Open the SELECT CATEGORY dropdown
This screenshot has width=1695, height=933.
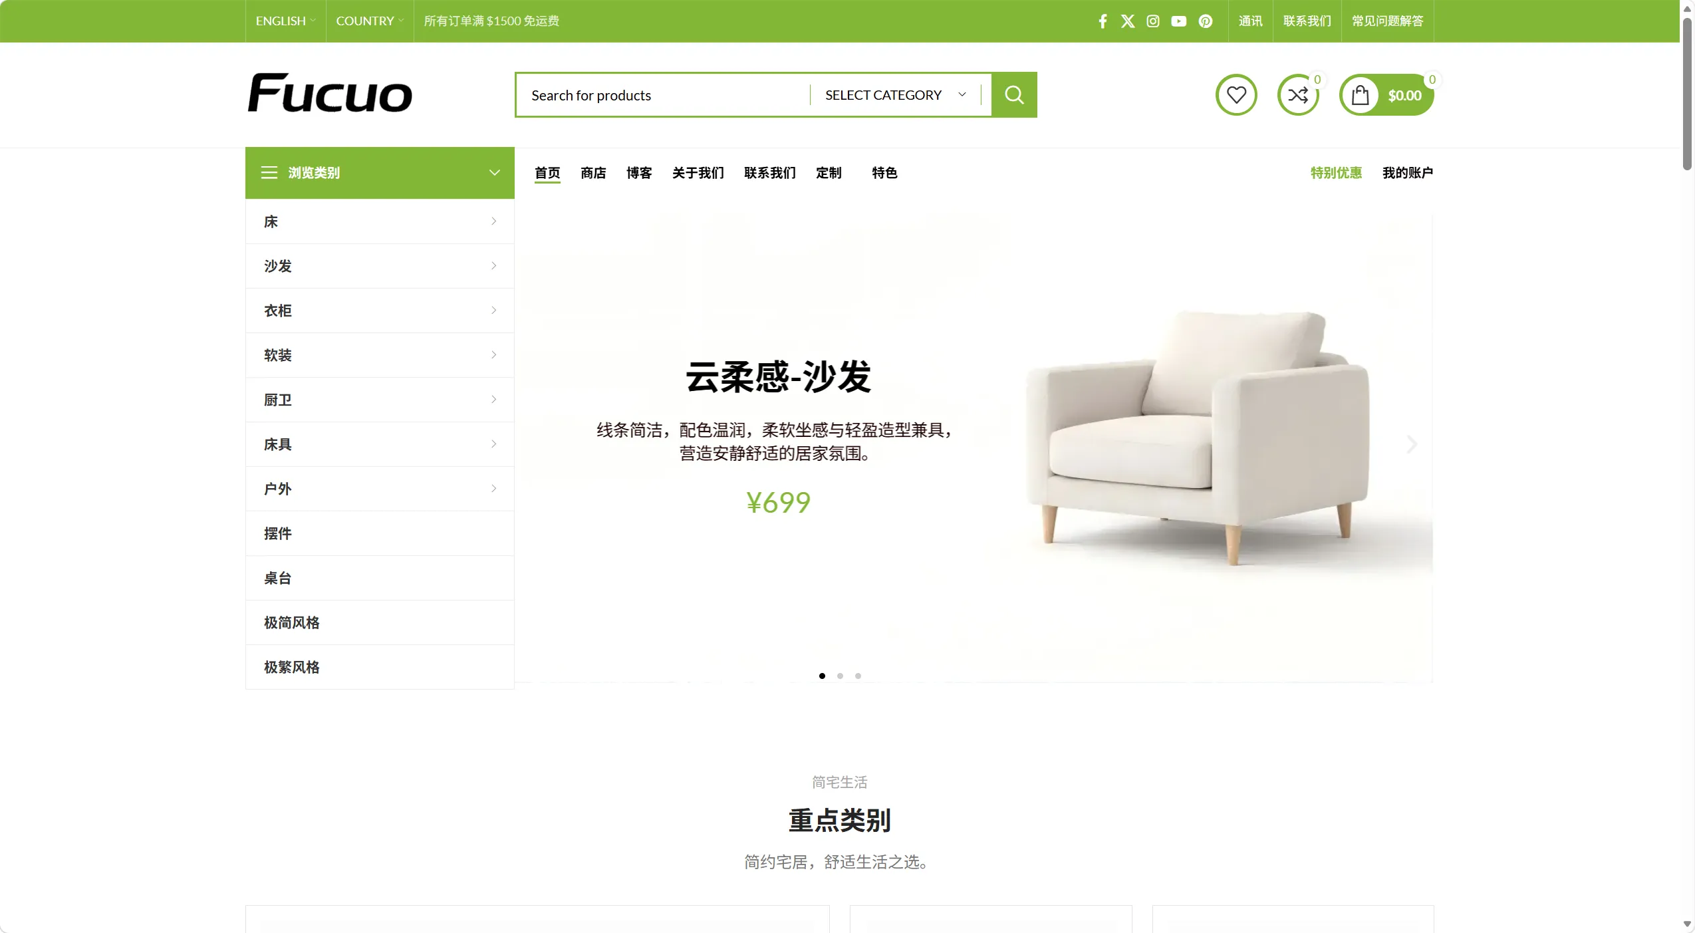point(895,95)
